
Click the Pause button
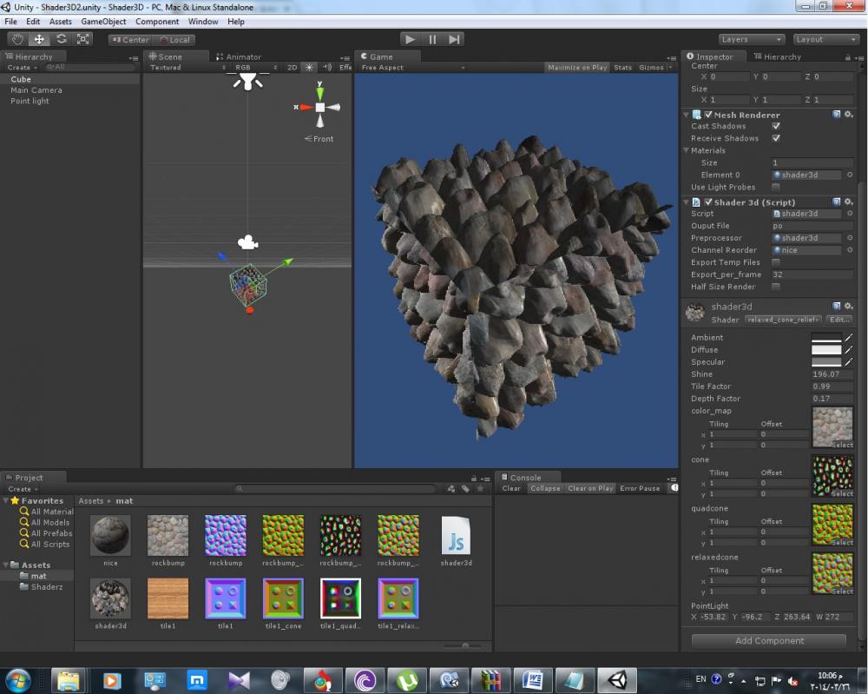[x=432, y=39]
